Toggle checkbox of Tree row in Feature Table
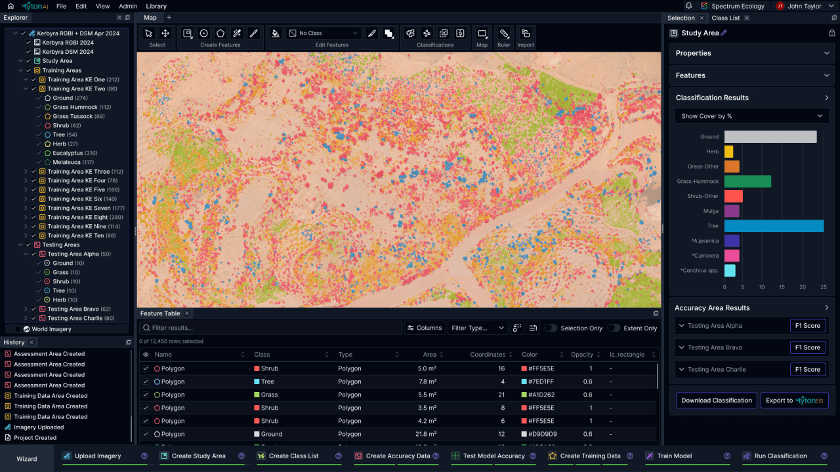The width and height of the screenshot is (840, 472). (146, 382)
